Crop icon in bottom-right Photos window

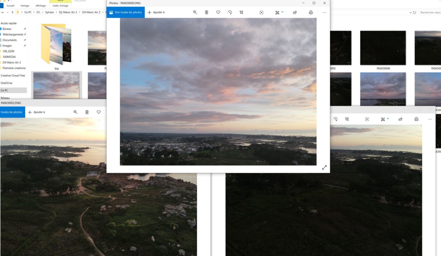coord(347,119)
